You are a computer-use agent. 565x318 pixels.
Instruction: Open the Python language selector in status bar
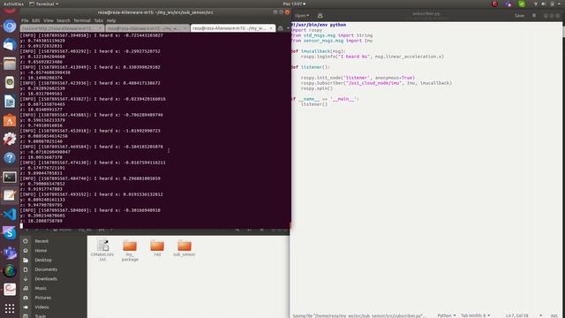coord(447,315)
